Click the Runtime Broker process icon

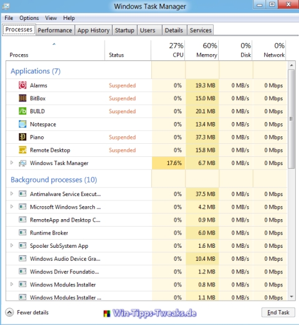pyautogui.click(x=22, y=232)
